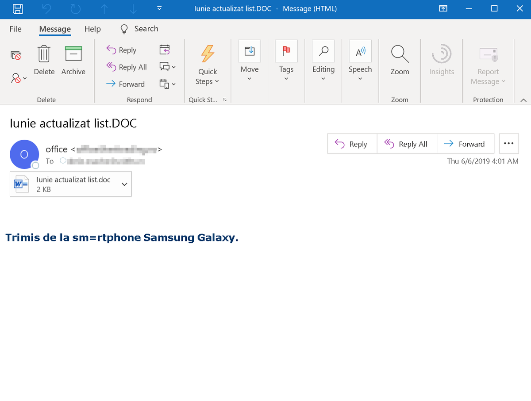Click the Save icon in the title bar
Viewport: 531px width, 401px height.
pos(18,9)
